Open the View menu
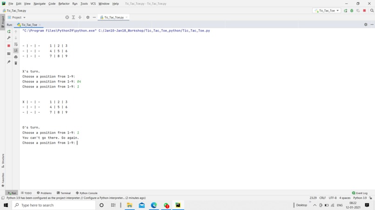This screenshot has width=375, height=210. (27, 4)
